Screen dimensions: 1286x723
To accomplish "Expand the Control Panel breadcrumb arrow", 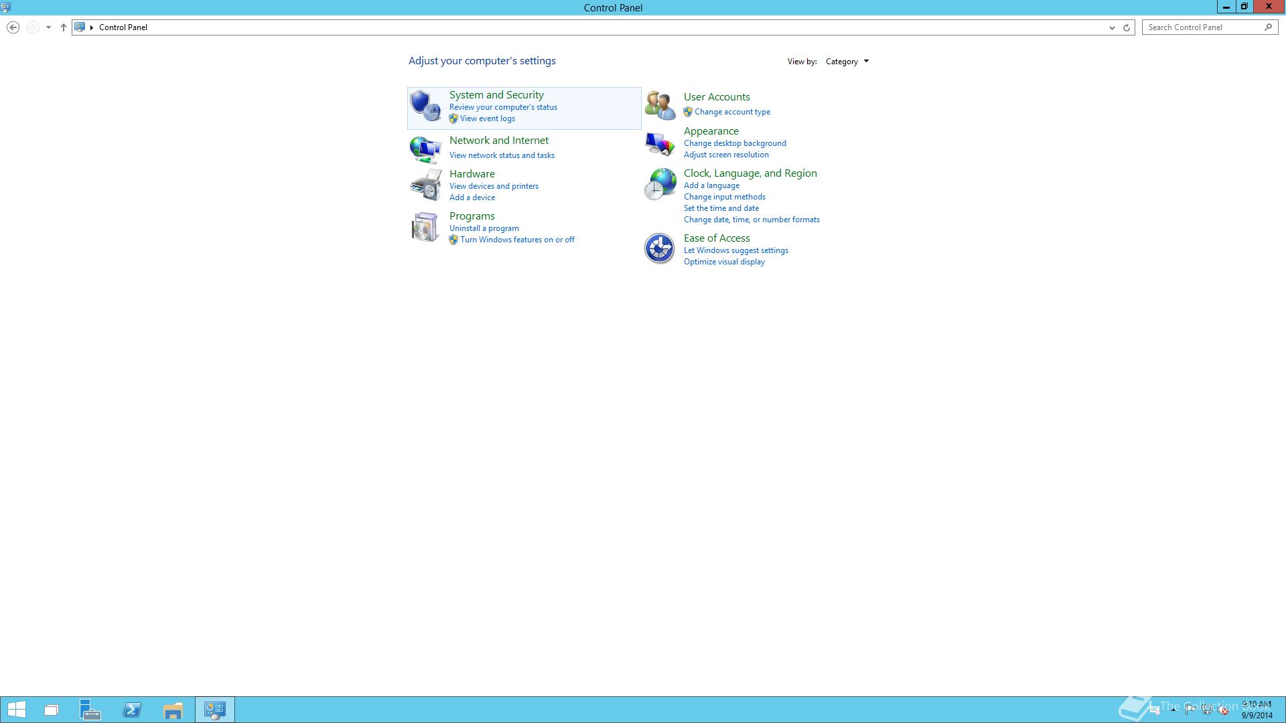I will 92,27.
